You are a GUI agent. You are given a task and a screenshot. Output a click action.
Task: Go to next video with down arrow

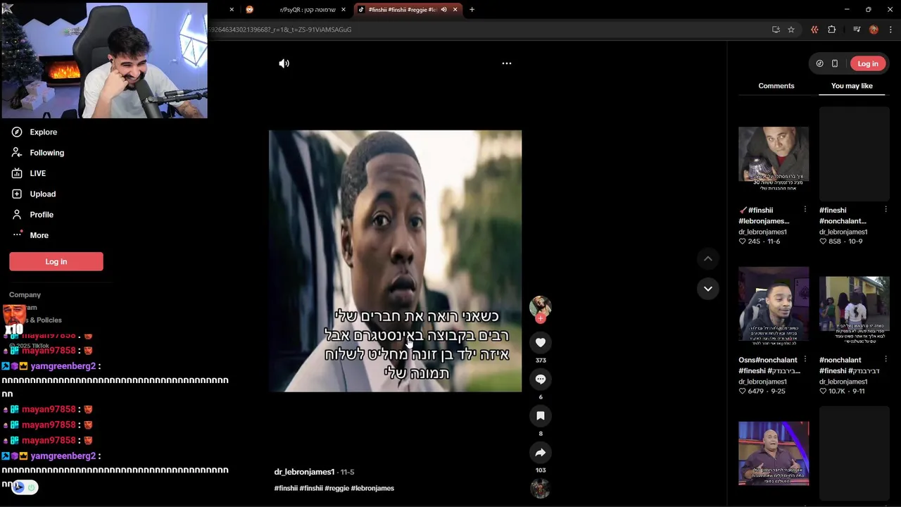tap(708, 289)
